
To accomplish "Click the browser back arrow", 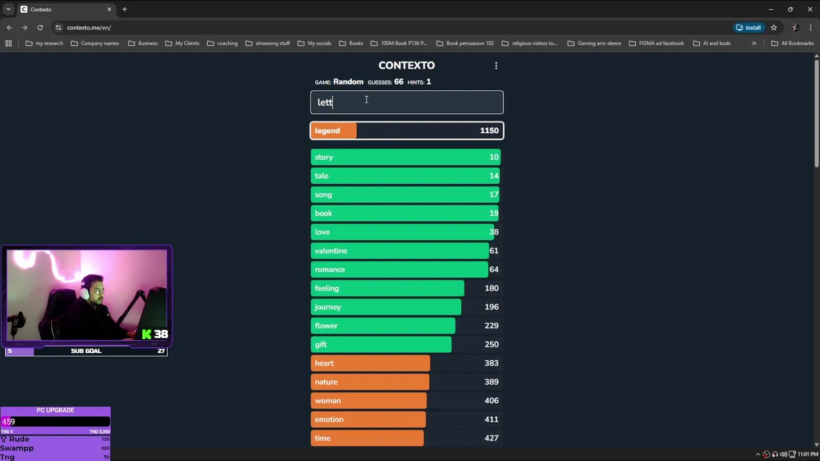I will pyautogui.click(x=9, y=28).
